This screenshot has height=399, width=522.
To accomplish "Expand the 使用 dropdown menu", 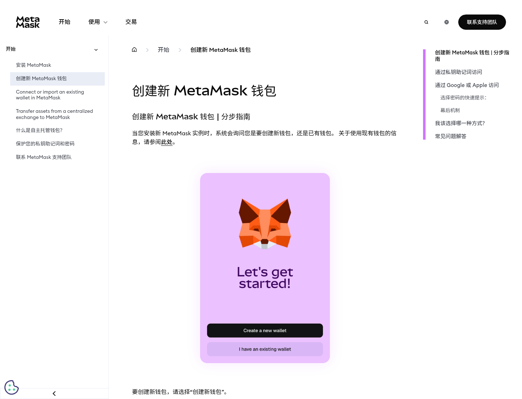I will tap(98, 22).
